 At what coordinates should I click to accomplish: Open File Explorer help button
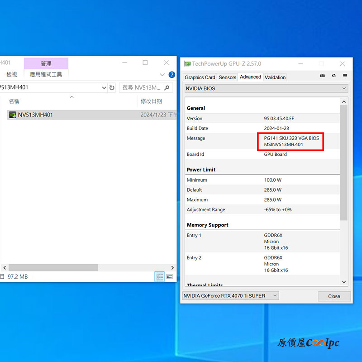(172, 74)
